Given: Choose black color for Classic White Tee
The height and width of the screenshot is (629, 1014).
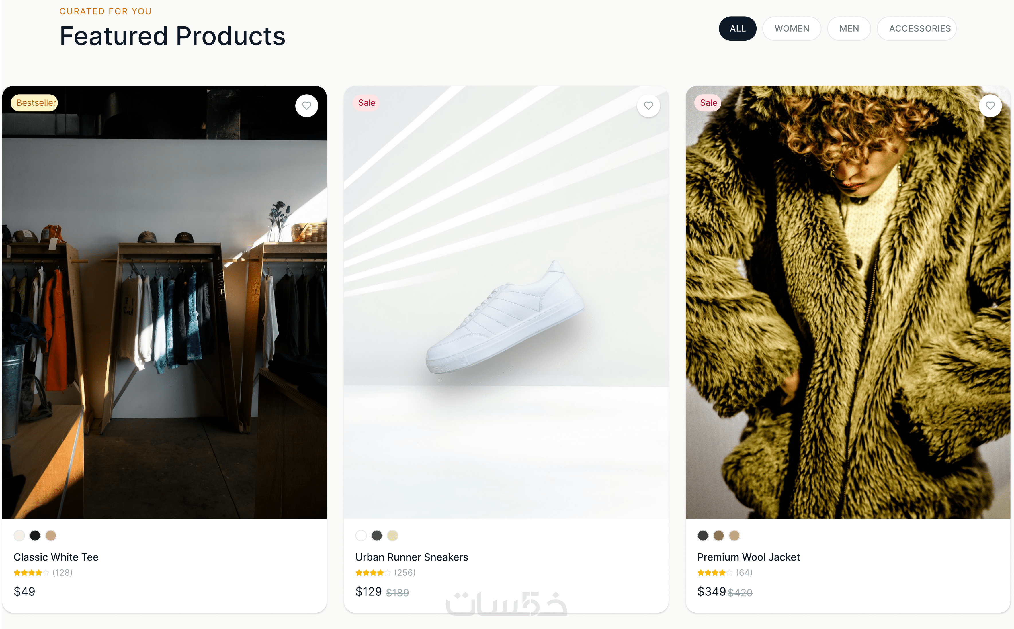Looking at the screenshot, I should 35,535.
